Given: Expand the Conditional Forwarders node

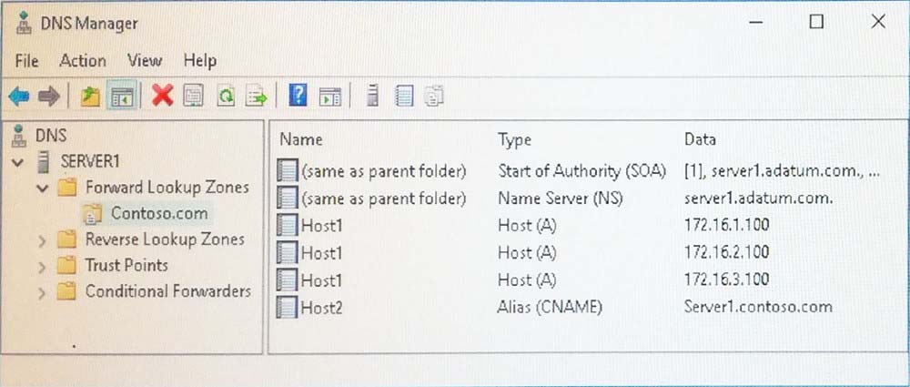Looking at the screenshot, I should coord(42,292).
